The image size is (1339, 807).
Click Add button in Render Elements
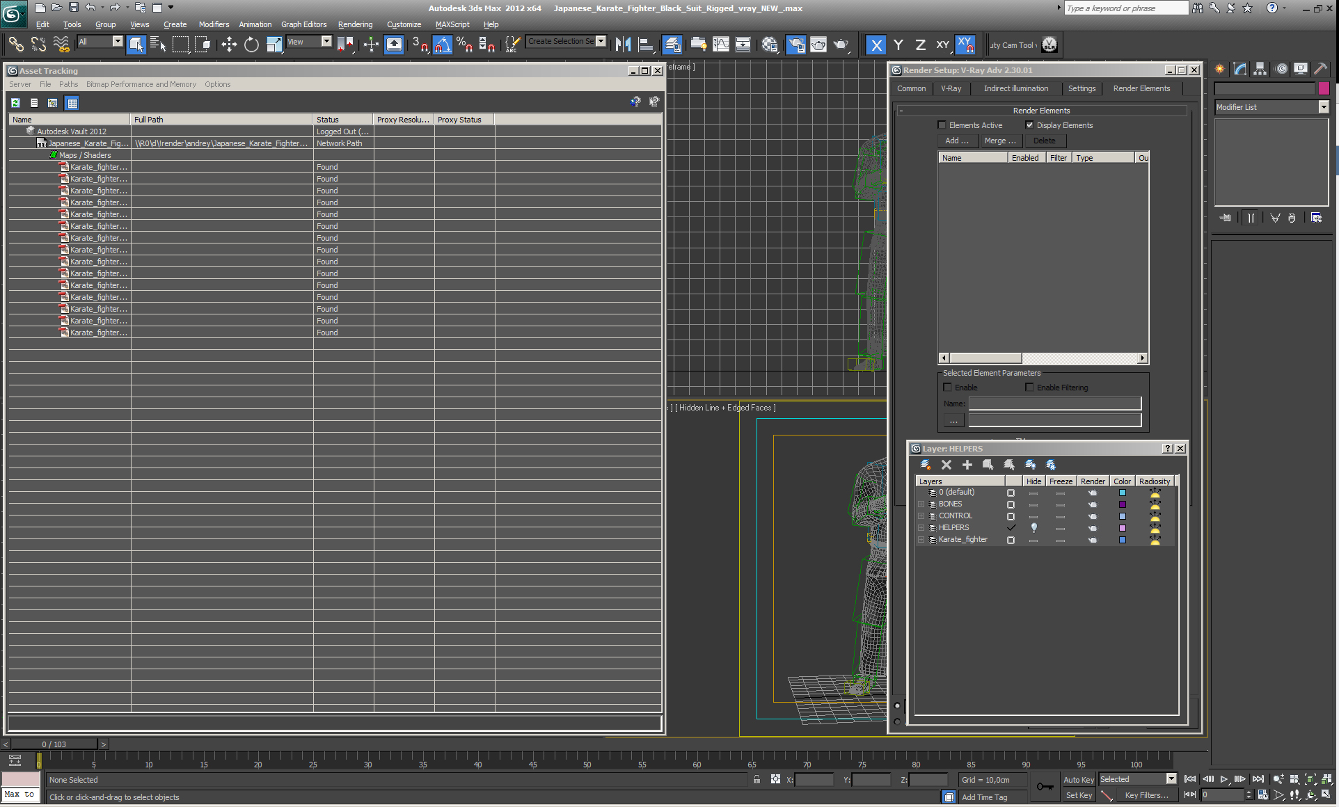(x=957, y=141)
